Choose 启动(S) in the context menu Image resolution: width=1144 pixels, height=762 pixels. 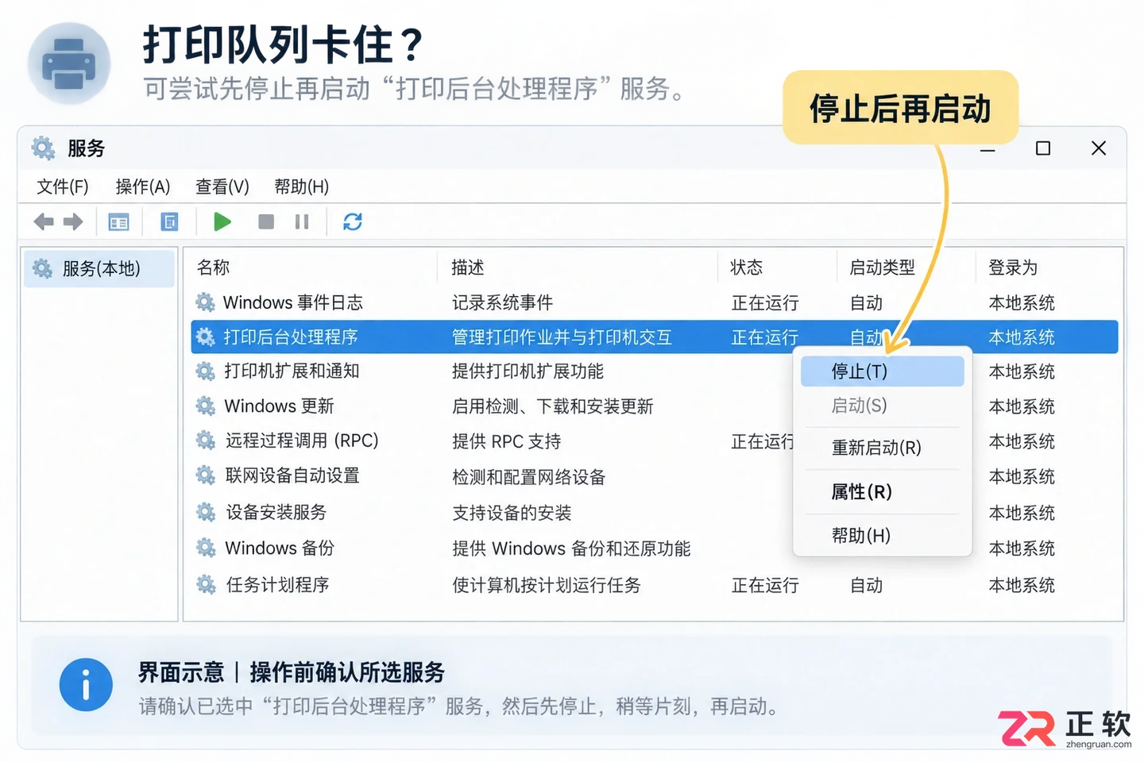[x=882, y=406]
